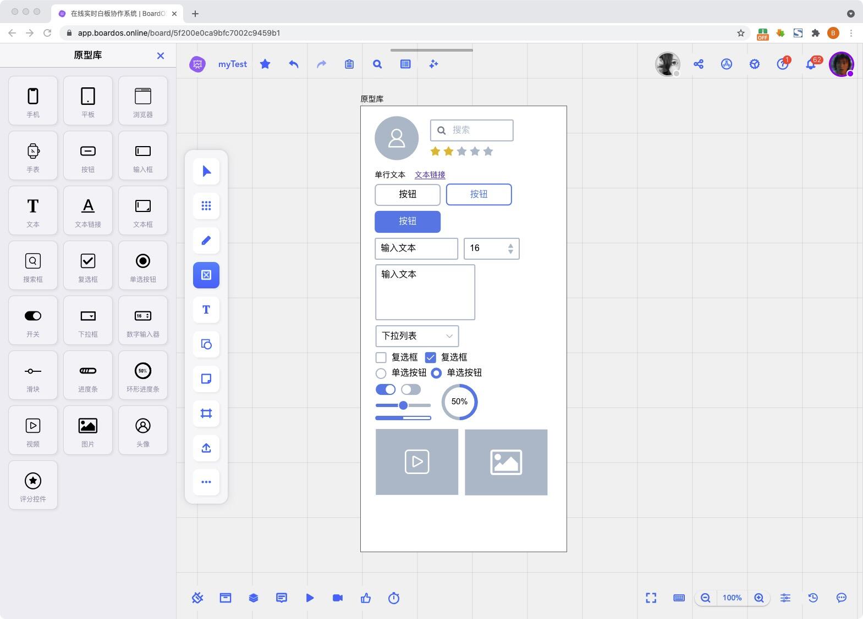Click the 文本链接 hyperlink on canvas

tap(430, 175)
